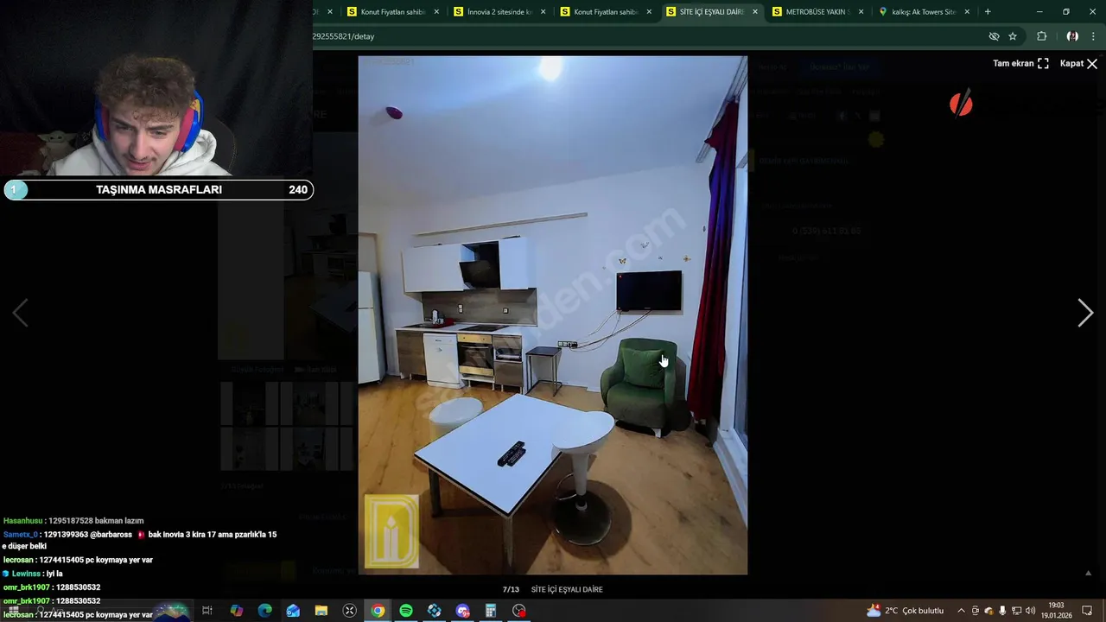Click the yellow agency logo on the photo
Image resolution: width=1106 pixels, height=622 pixels.
point(391,530)
